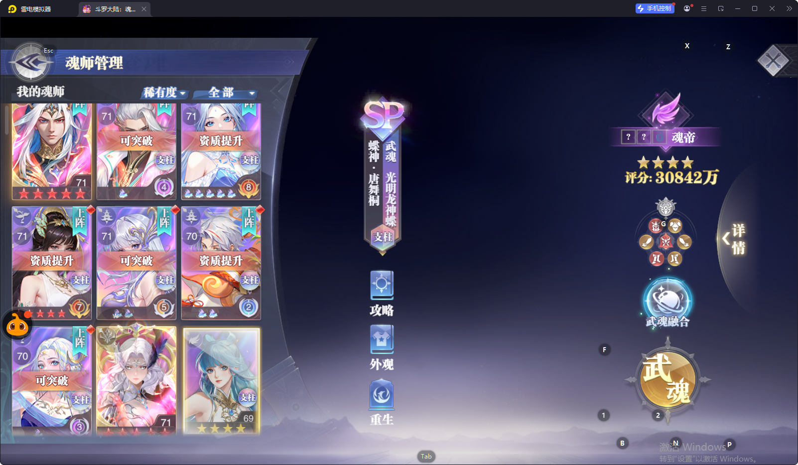798x465 pixels.
Task: Go back using the Esc arrow button
Action: point(31,62)
